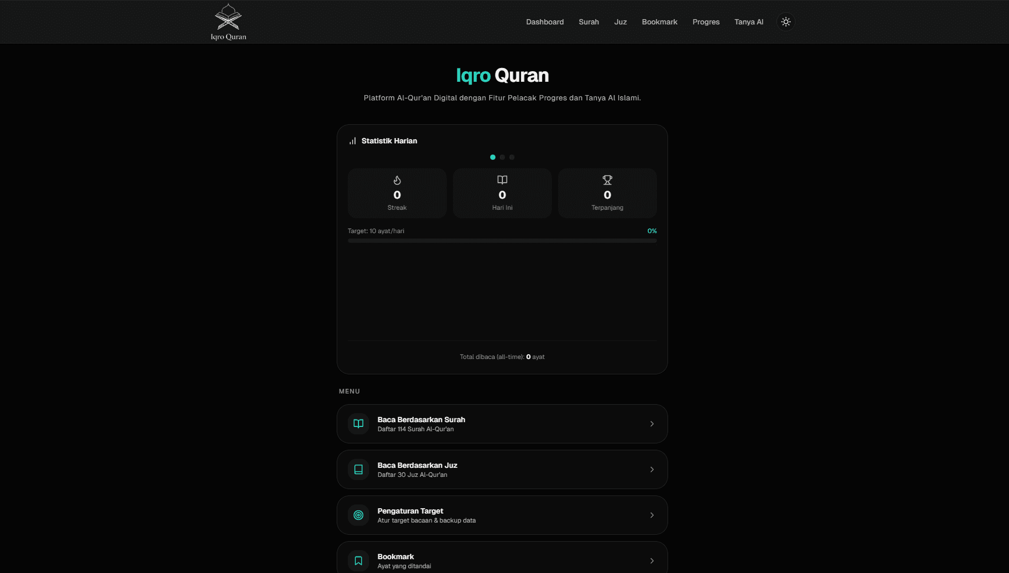Click the Statistik Harian bar chart icon

[x=353, y=141]
